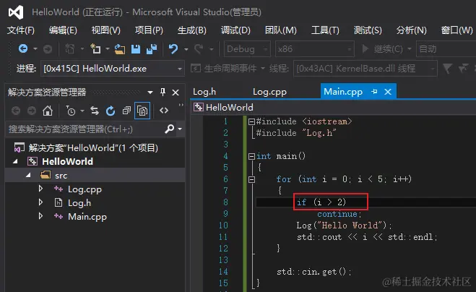
Task: Click line 14 std::cin.get() code
Action: [x=313, y=272]
